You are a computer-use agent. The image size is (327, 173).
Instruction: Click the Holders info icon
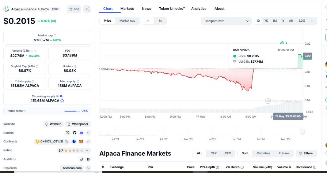pos(75,67)
